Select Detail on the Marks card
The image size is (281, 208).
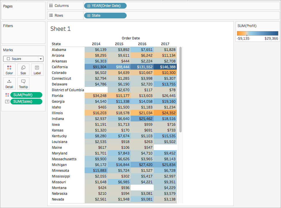click(9, 83)
